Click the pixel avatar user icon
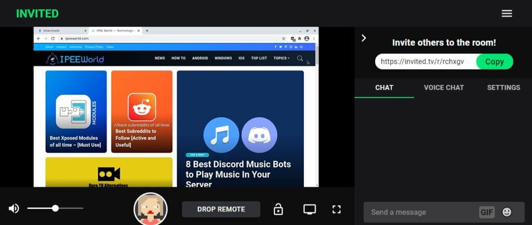The image size is (532, 225). pyautogui.click(x=150, y=209)
